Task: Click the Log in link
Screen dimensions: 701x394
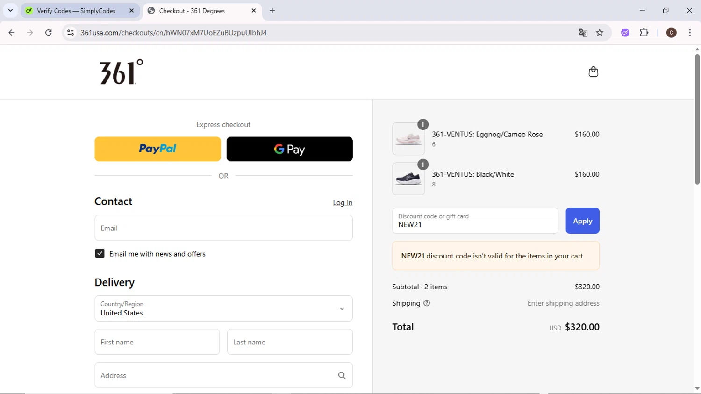Action: tap(343, 202)
